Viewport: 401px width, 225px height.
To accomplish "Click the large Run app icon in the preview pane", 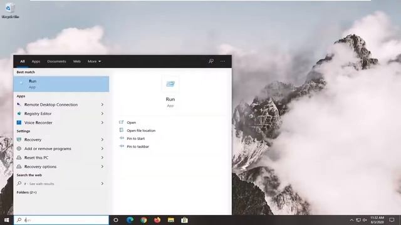I will 170,84.
